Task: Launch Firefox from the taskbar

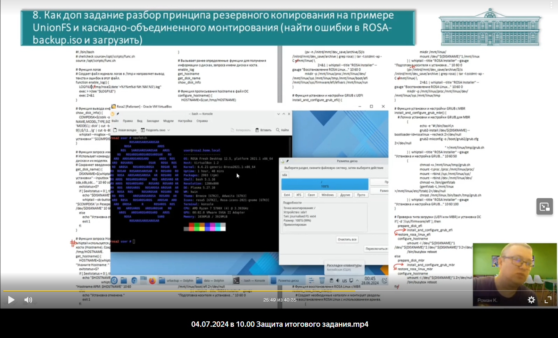Action: (152, 281)
